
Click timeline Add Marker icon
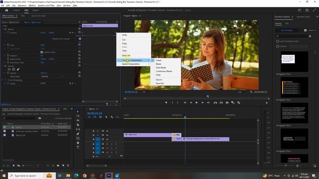coord(106,117)
